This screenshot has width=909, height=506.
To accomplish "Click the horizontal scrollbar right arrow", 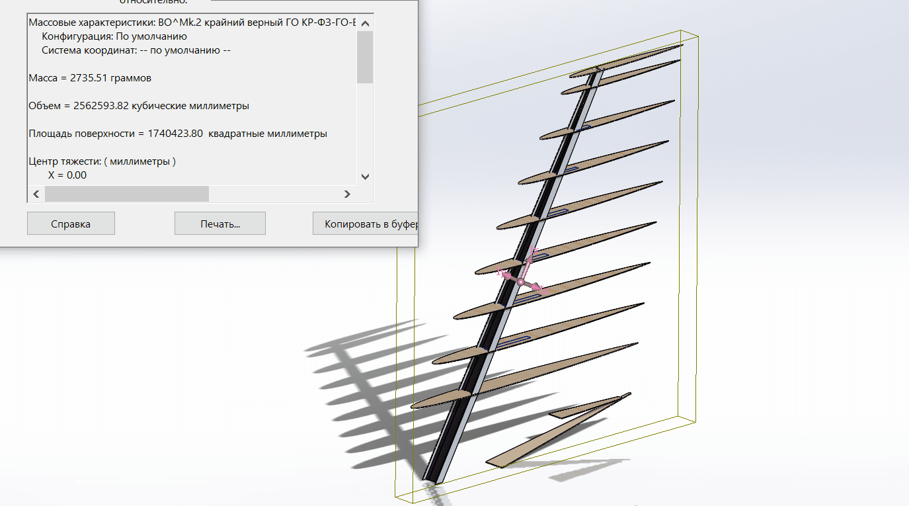I will pos(347,194).
